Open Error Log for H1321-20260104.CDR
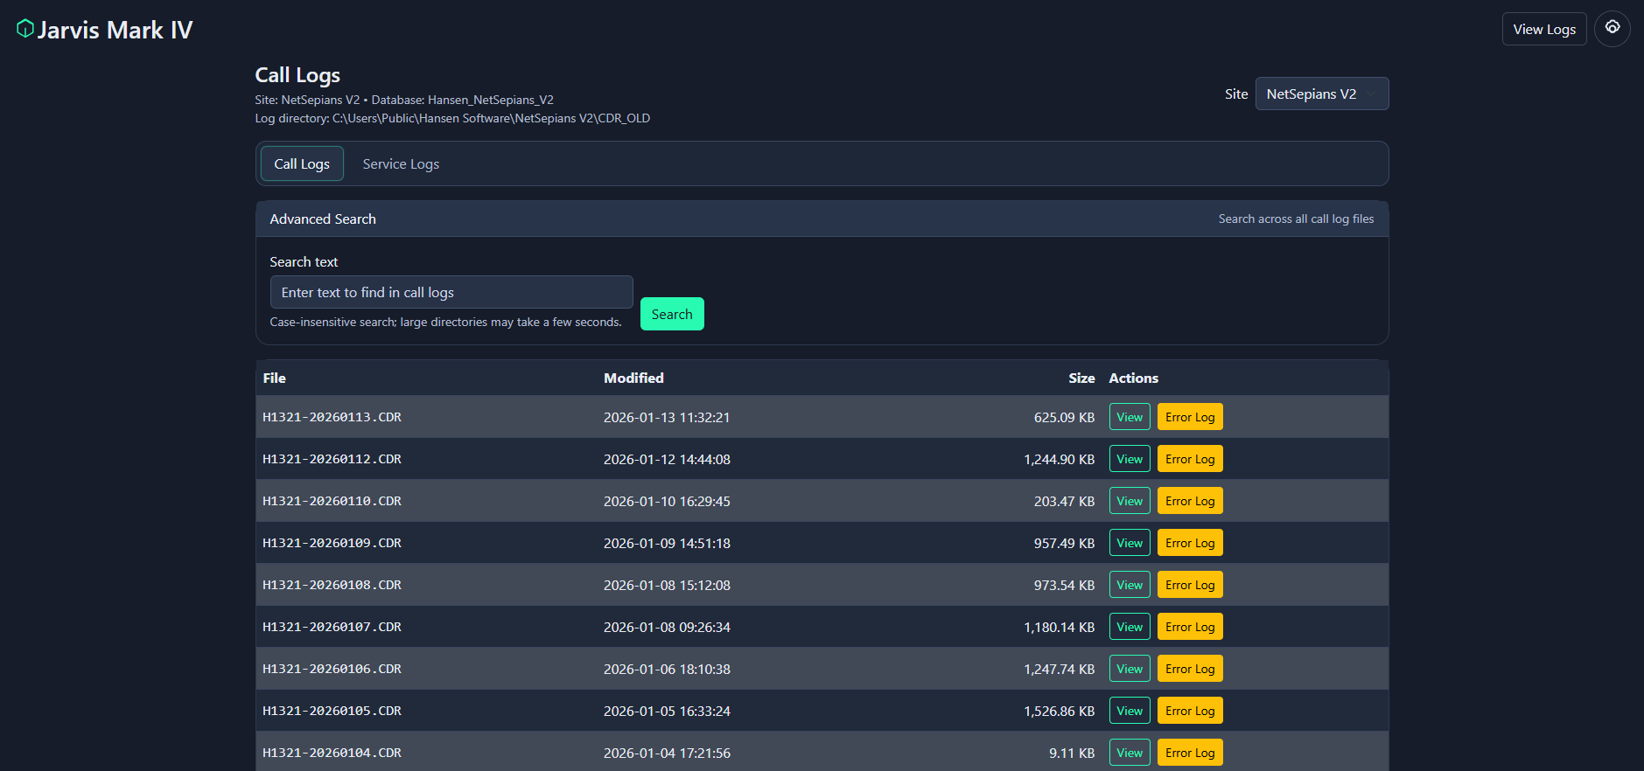1644x771 pixels. pyautogui.click(x=1189, y=753)
